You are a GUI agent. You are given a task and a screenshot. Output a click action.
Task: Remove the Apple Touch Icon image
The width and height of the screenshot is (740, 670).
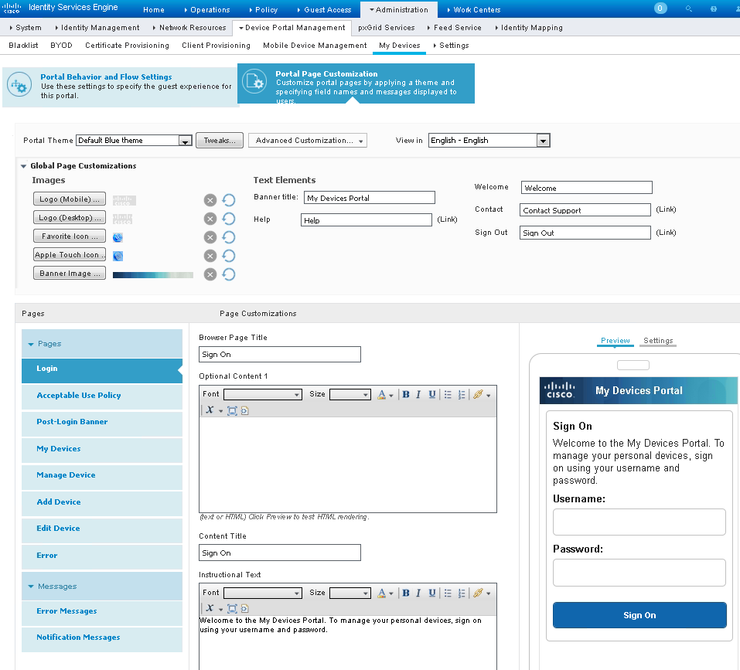tap(210, 256)
